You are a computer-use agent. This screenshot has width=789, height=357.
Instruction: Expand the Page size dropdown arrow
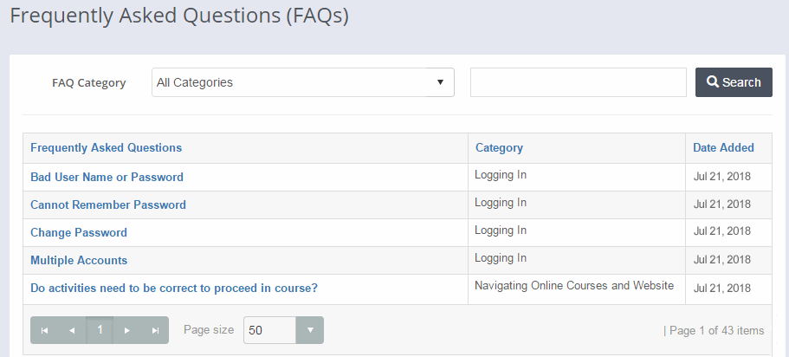click(310, 330)
